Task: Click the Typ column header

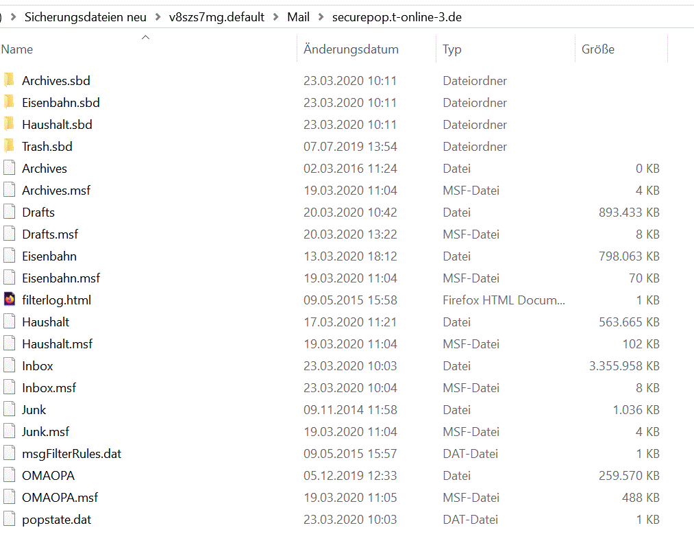Action: pyautogui.click(x=452, y=49)
